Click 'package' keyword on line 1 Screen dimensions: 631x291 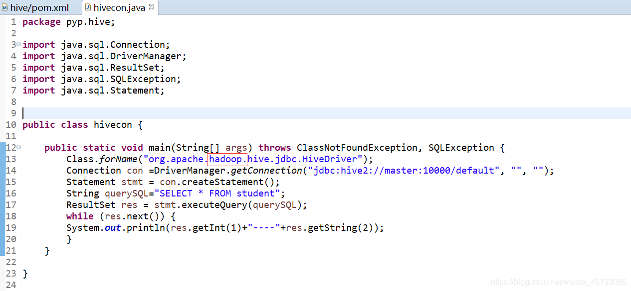pos(41,22)
